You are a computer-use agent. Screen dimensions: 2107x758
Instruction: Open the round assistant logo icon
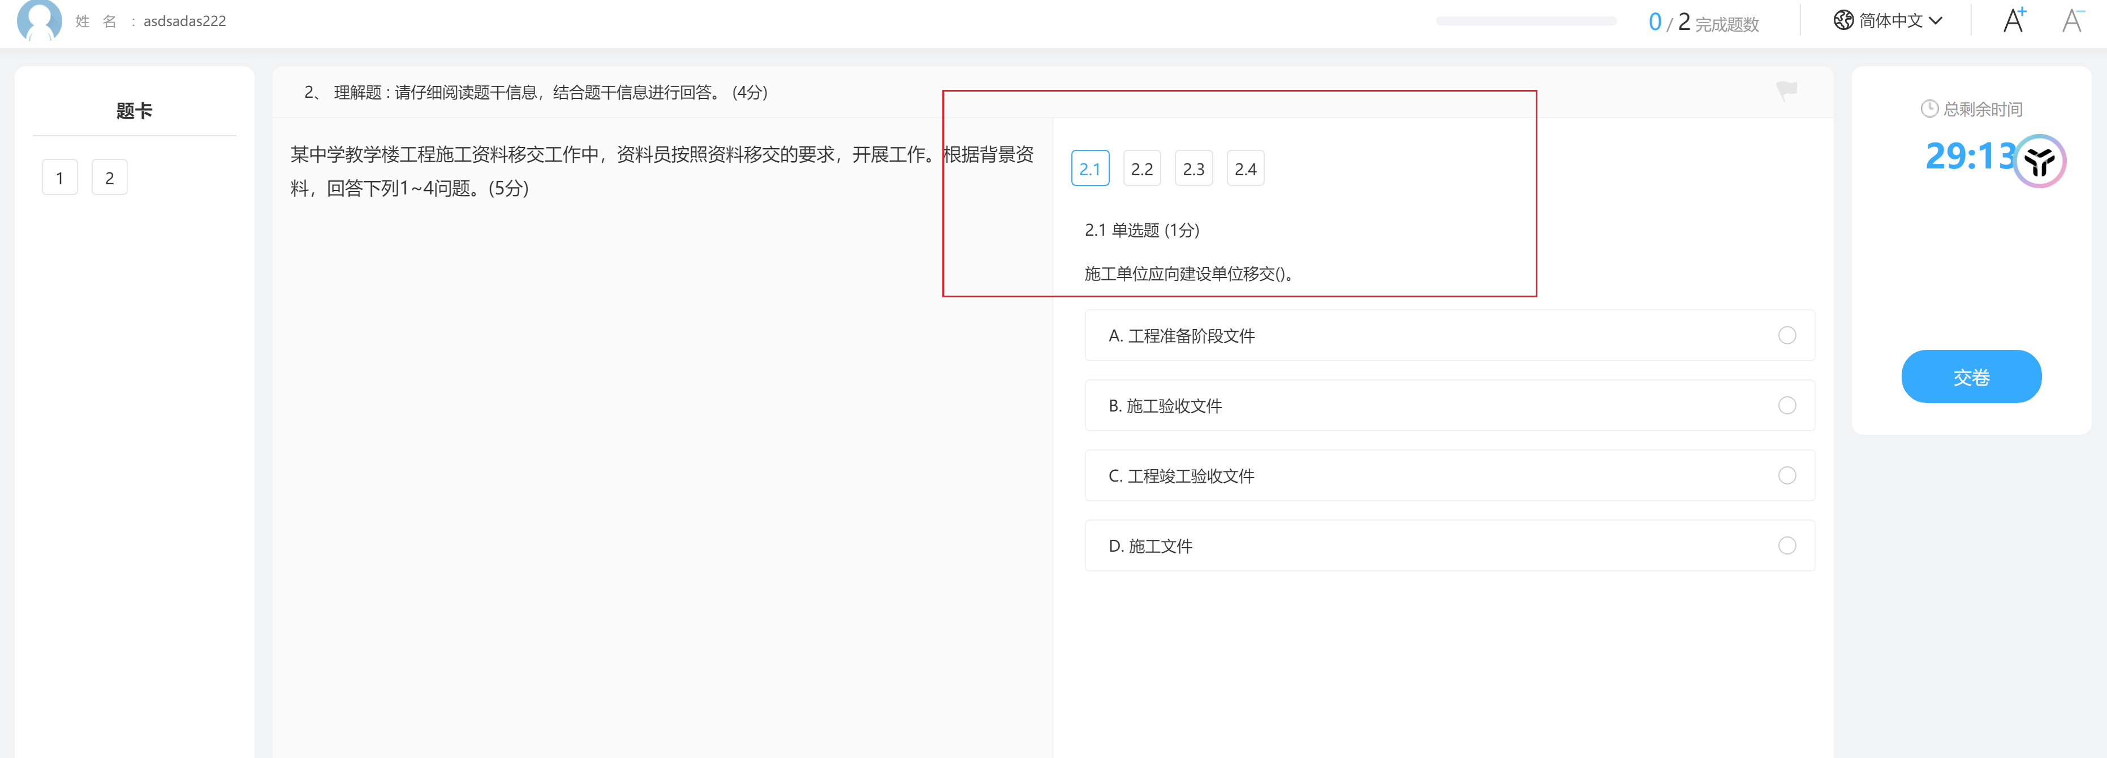pos(2039,161)
